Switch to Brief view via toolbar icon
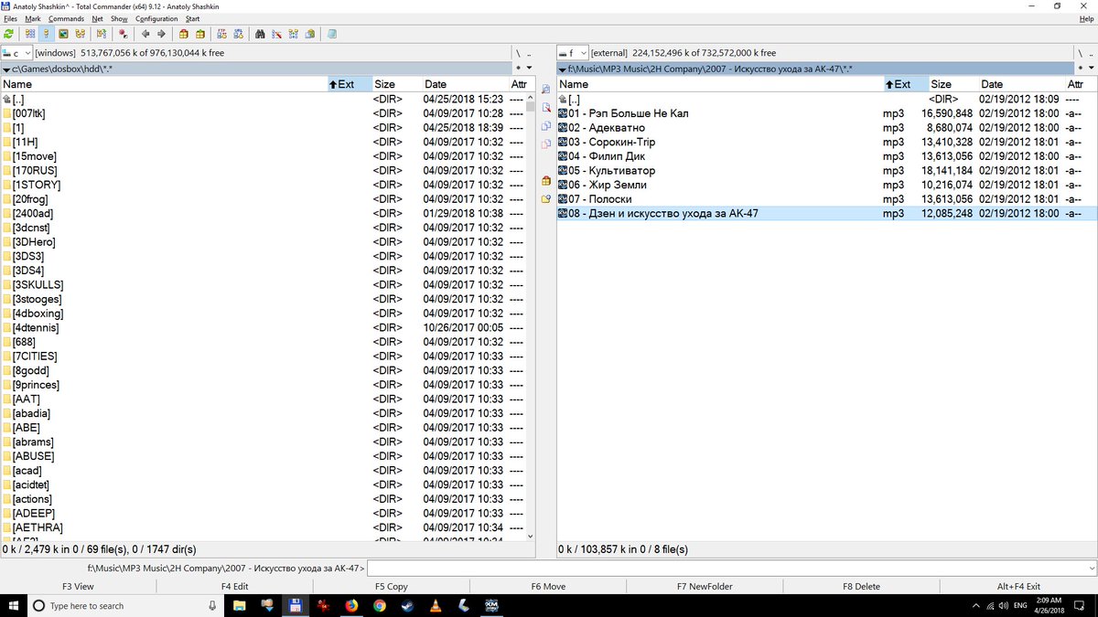Image resolution: width=1098 pixels, height=617 pixels. [x=30, y=34]
